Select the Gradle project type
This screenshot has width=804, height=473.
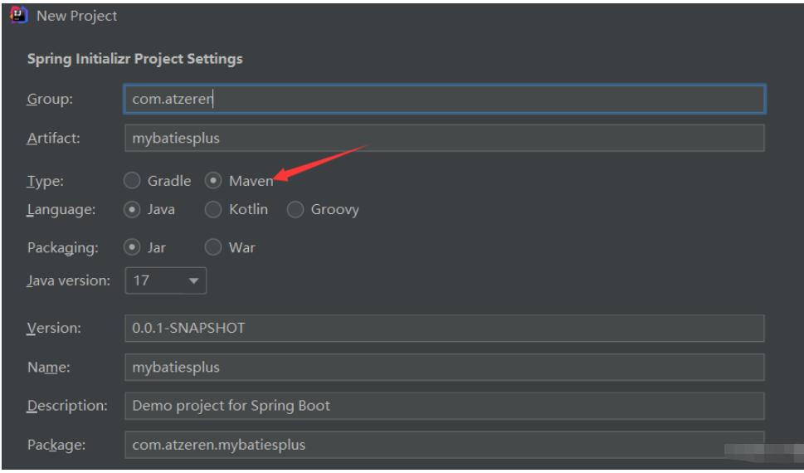click(132, 181)
